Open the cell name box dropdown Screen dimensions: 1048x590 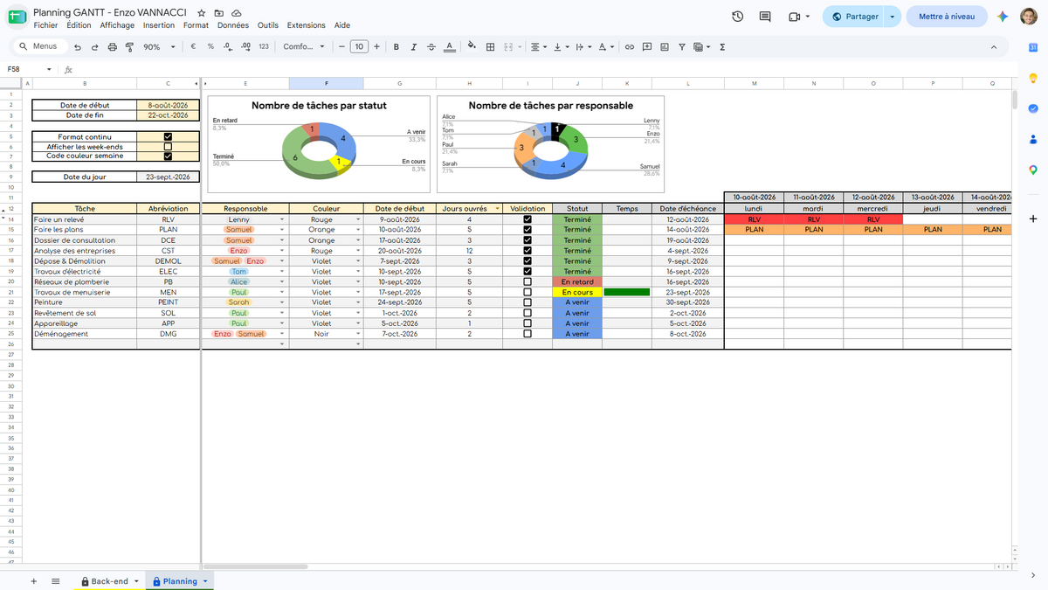tap(49, 69)
